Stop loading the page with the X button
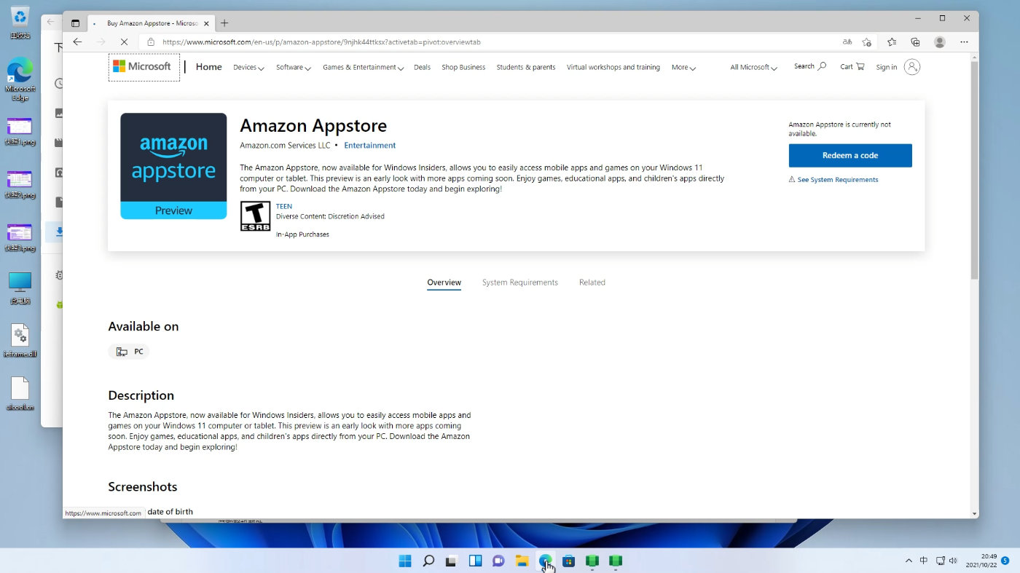The height and width of the screenshot is (573, 1020). pyautogui.click(x=124, y=42)
